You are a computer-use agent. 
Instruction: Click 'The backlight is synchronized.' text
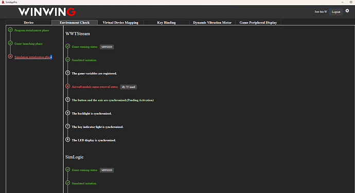(x=92, y=113)
